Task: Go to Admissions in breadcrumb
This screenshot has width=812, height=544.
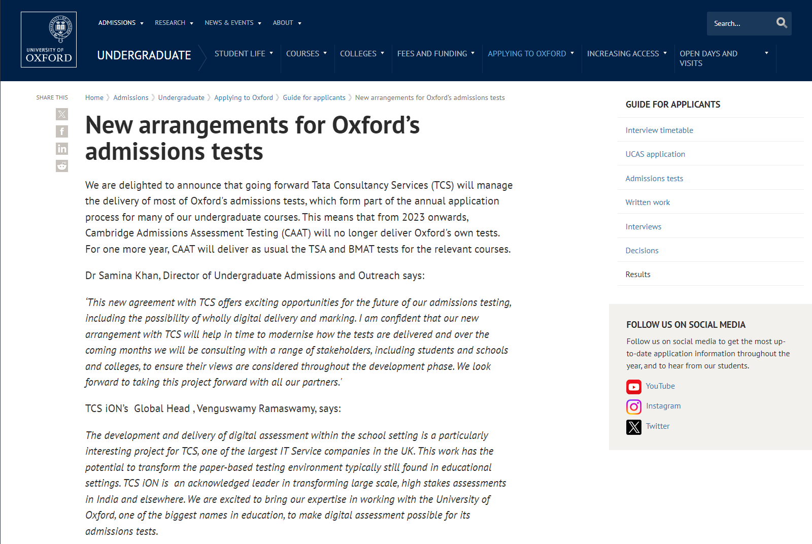Action: (131, 97)
